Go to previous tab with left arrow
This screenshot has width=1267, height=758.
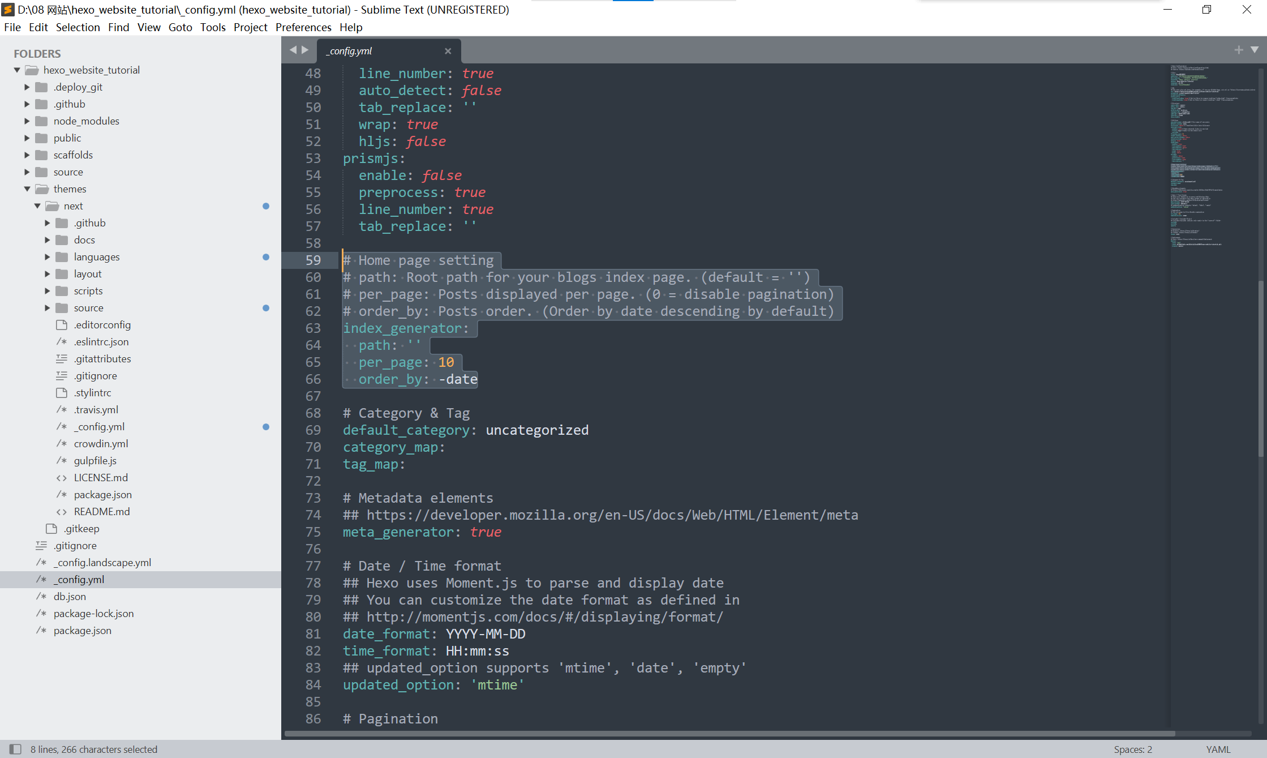click(x=293, y=50)
